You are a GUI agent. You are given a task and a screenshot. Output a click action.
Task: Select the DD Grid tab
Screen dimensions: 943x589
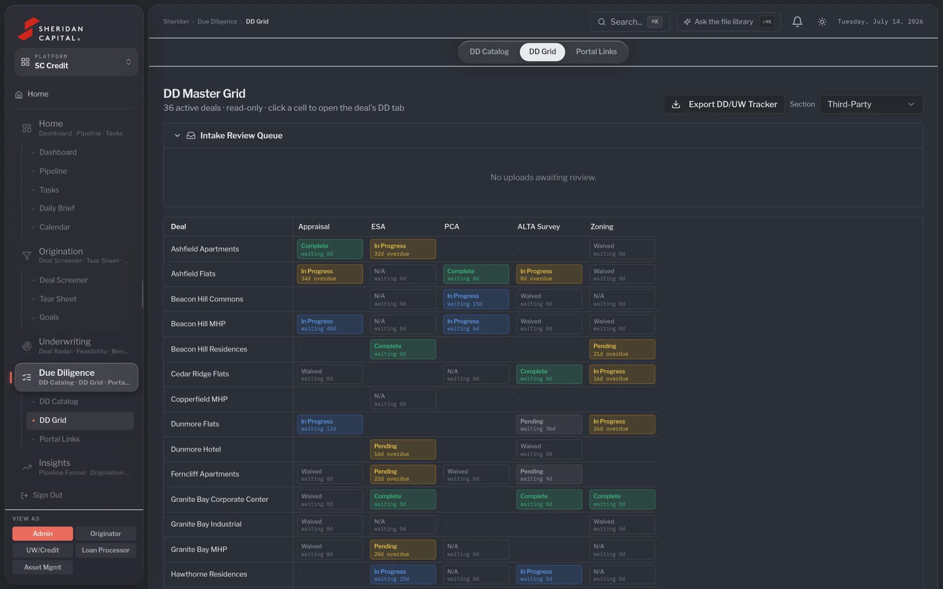[542, 51]
